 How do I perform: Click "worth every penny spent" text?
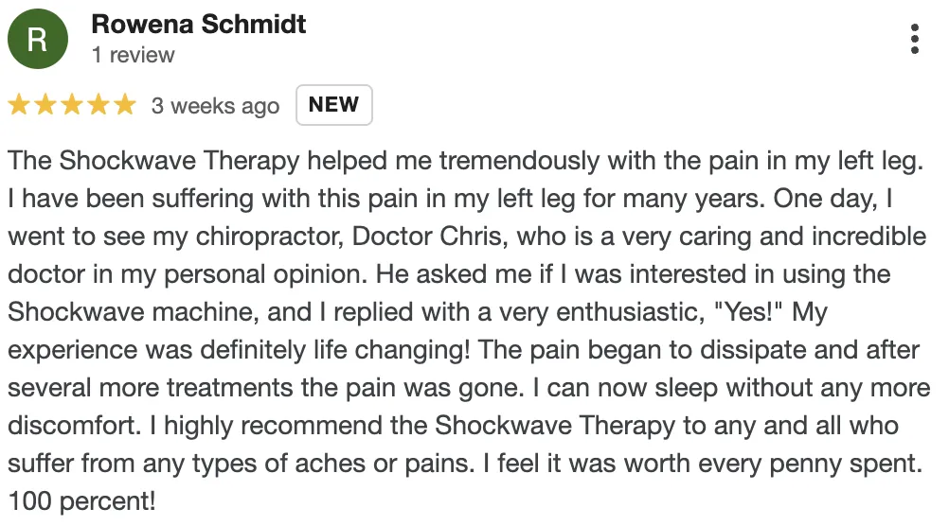[x=773, y=464]
